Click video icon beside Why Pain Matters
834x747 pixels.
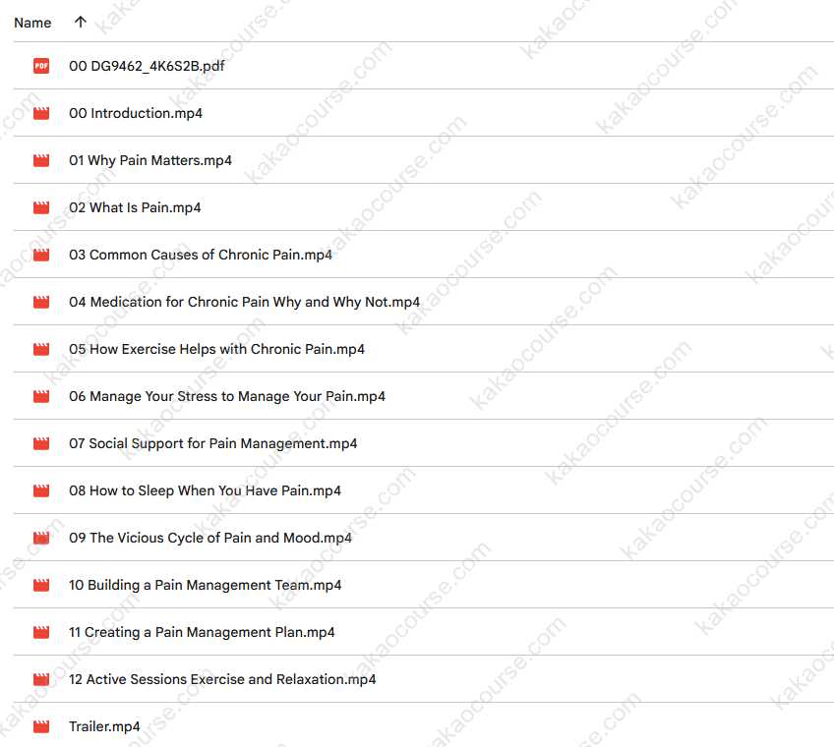pyautogui.click(x=41, y=160)
